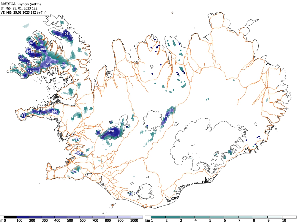Screen dimensions: 297x223
Task: Pick the white swatch between km 9 and 10
Action: [x=275, y=217]
